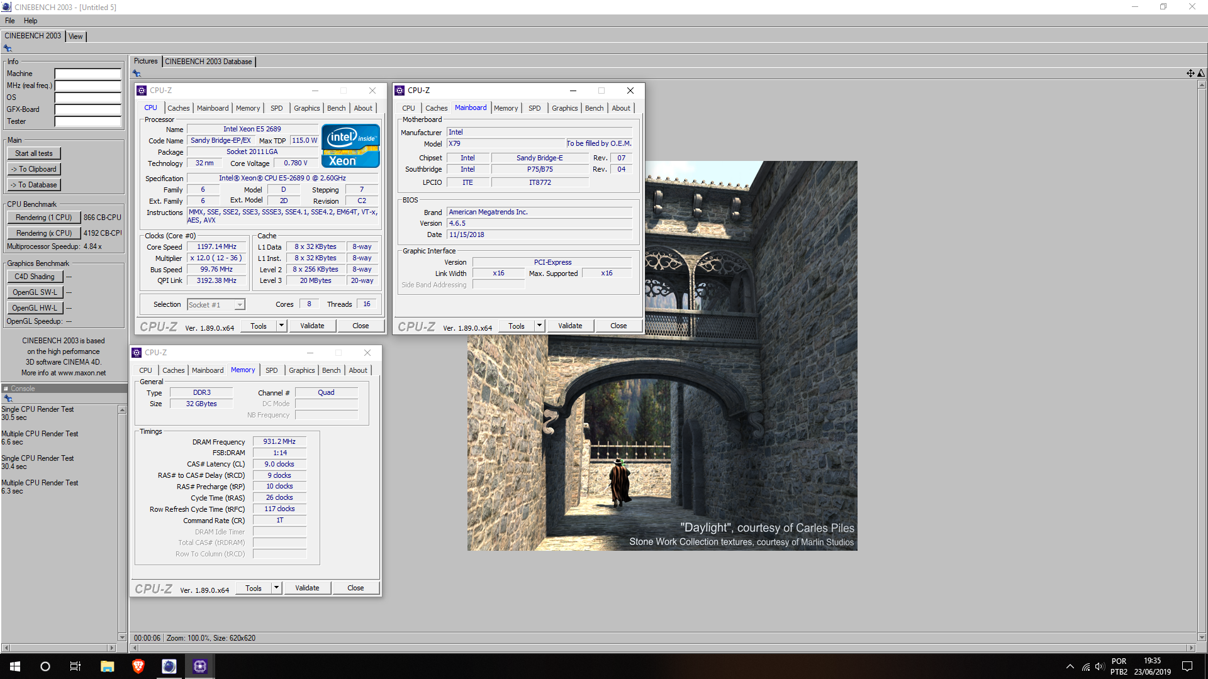
Task: Run the OpenGL HW-L benchmark
Action: (x=35, y=308)
